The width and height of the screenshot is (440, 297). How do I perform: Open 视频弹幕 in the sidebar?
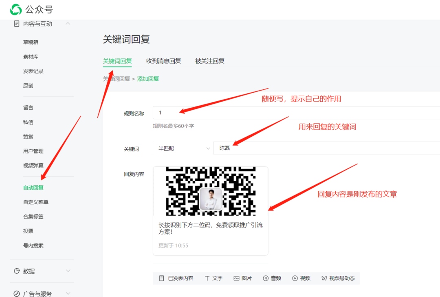coord(33,166)
